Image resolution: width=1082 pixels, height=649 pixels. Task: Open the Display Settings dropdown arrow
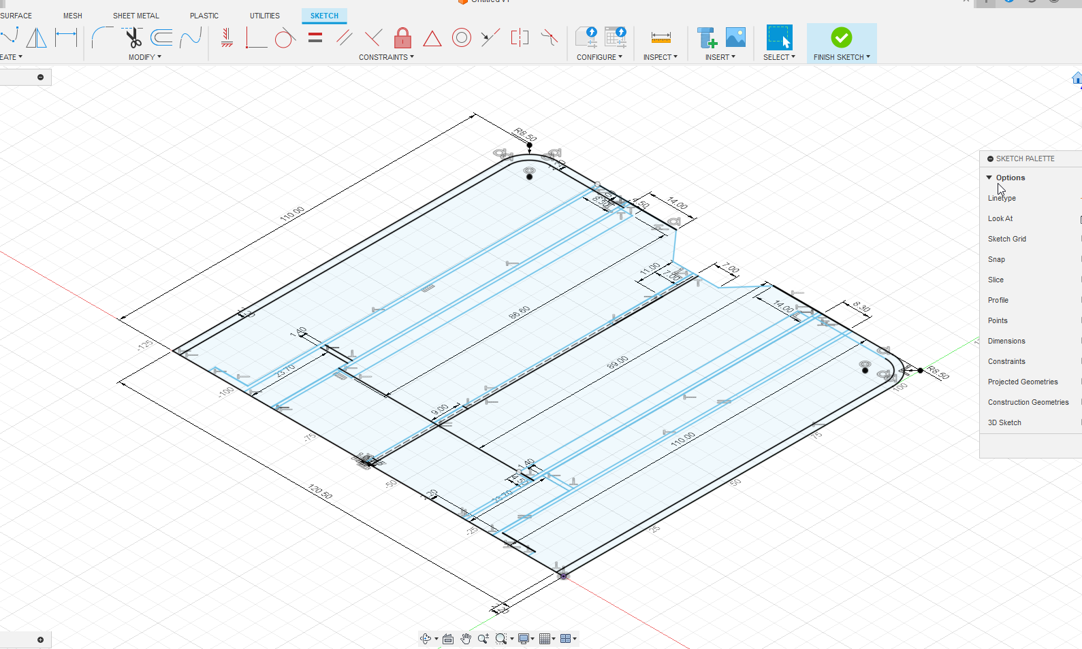(x=532, y=639)
